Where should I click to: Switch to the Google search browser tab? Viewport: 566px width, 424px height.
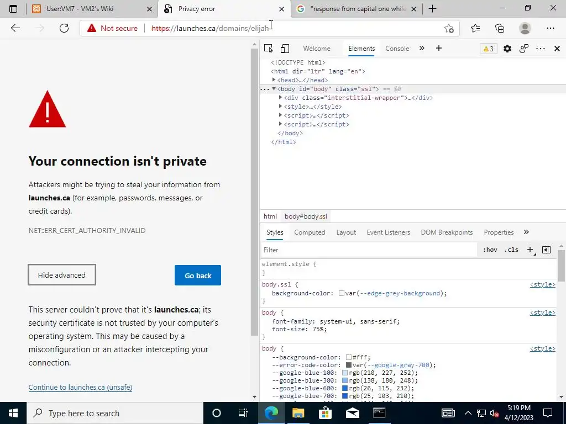[357, 9]
